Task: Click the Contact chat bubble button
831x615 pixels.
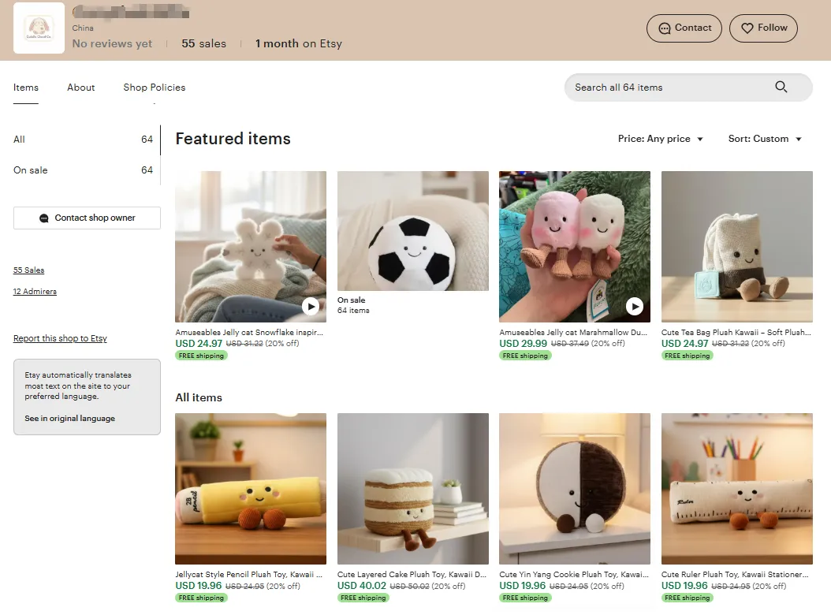Action: [x=684, y=28]
